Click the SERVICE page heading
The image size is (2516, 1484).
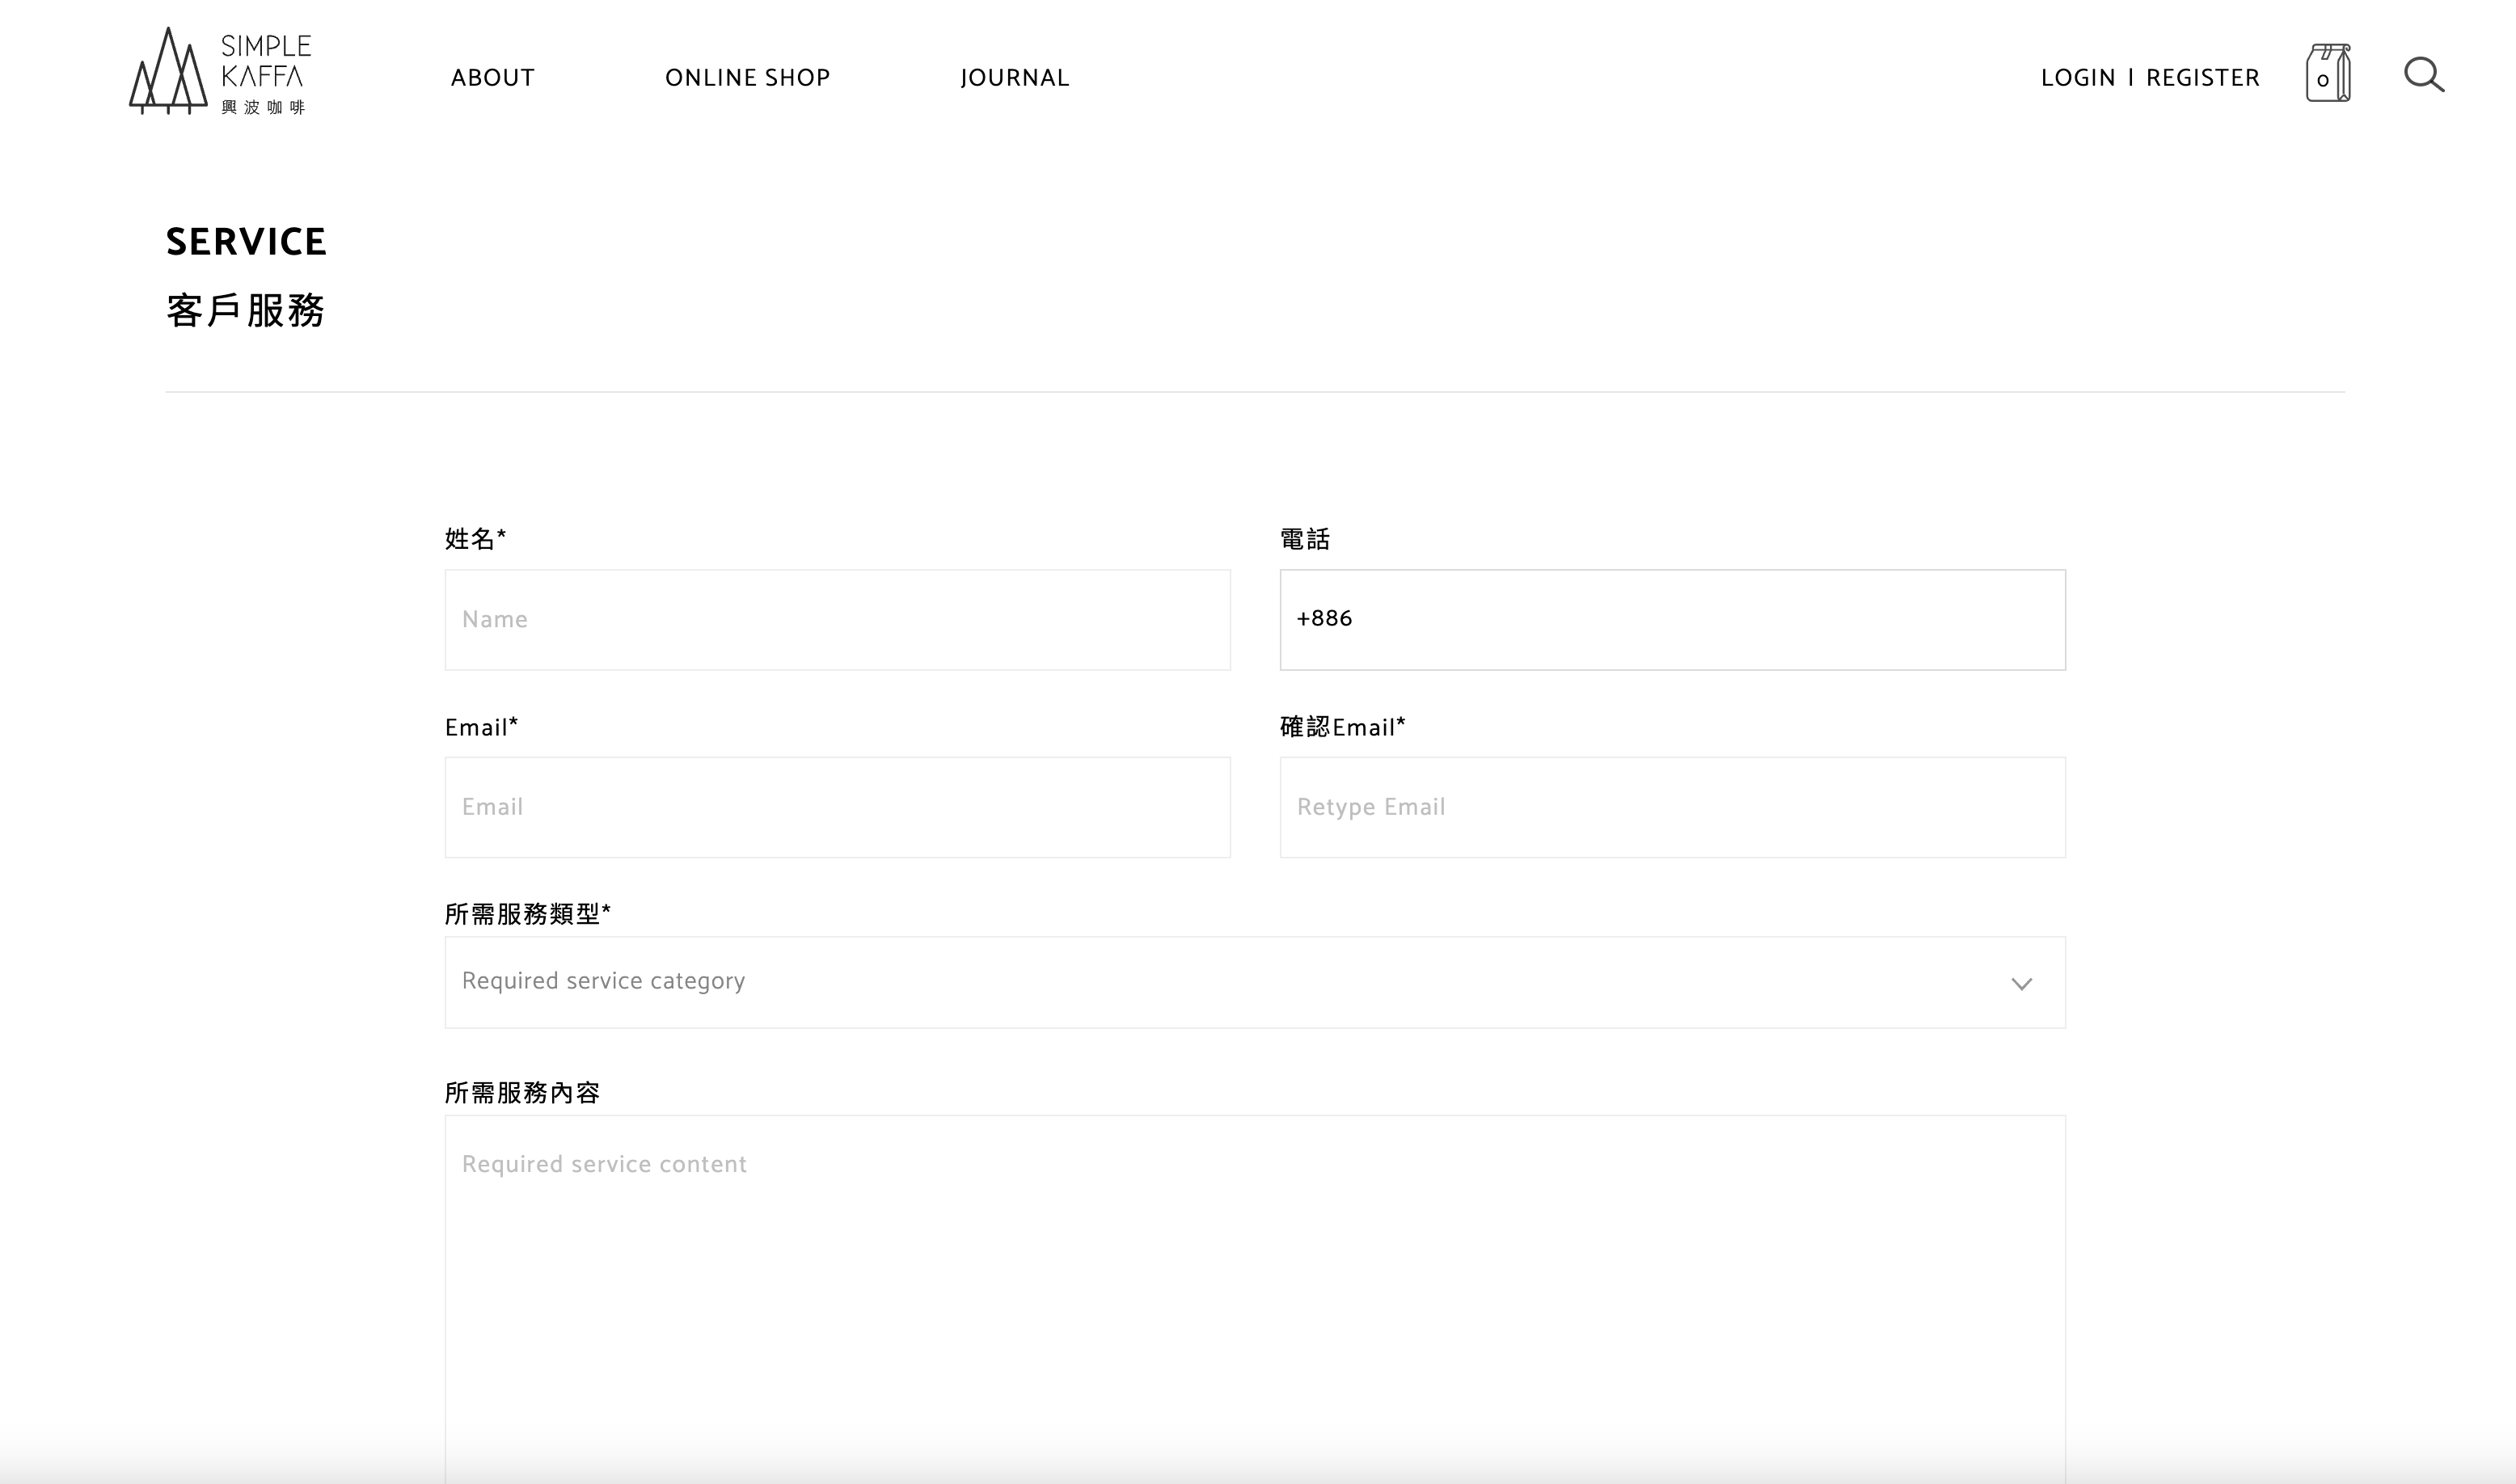246,242
